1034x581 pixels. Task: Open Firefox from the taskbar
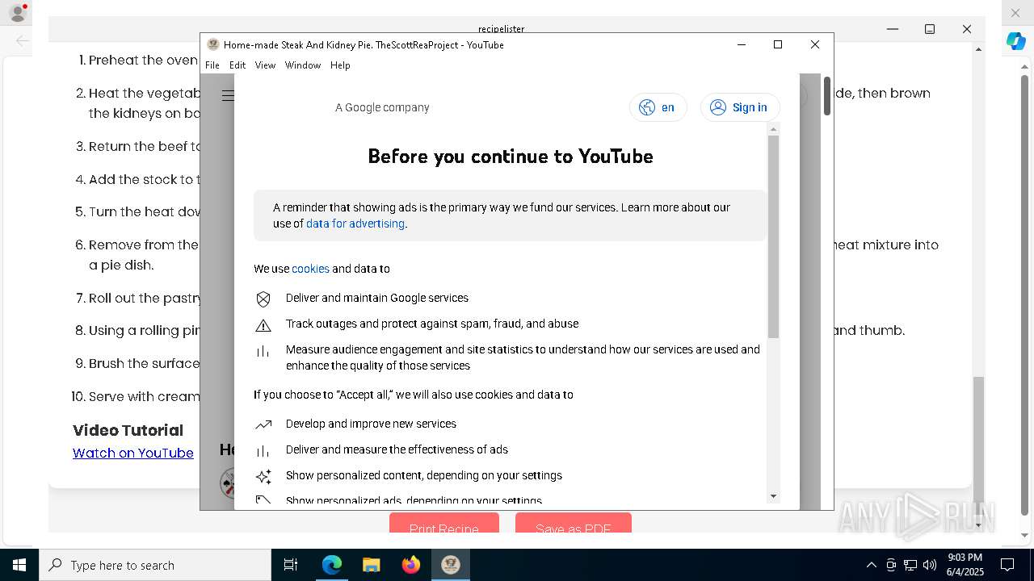click(411, 565)
